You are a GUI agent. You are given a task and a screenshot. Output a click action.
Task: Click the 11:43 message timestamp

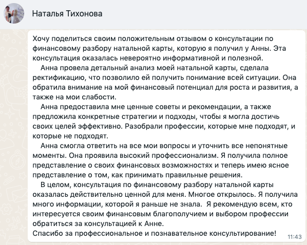(x=295, y=237)
